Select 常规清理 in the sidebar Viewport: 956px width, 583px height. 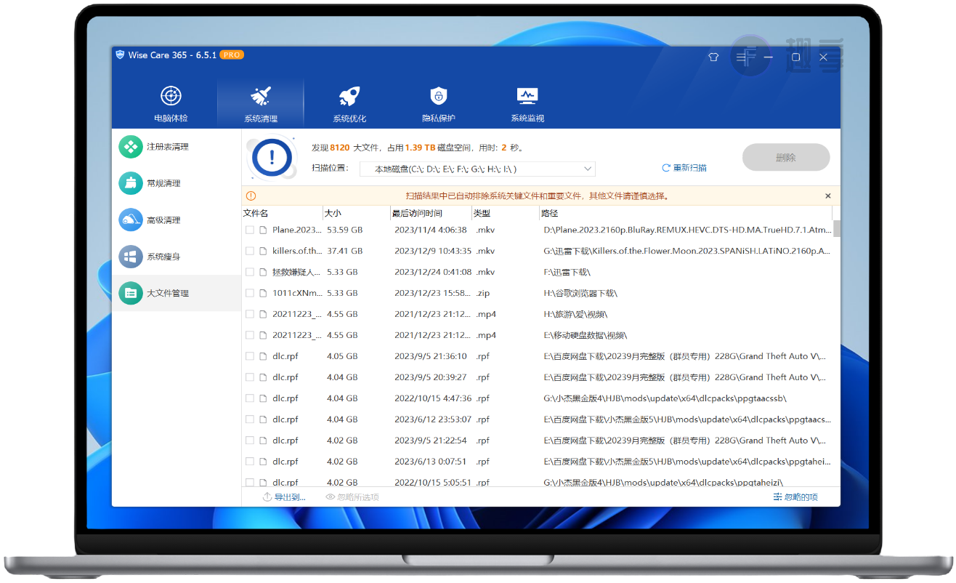click(177, 183)
